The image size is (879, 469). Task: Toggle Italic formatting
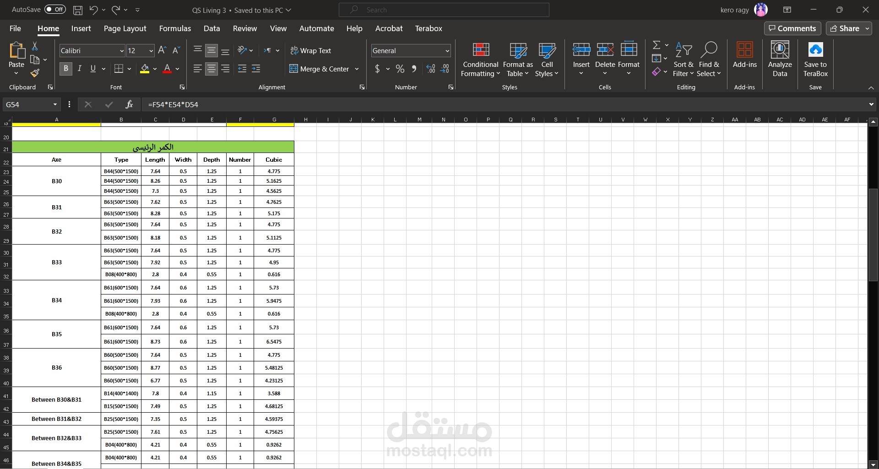[80, 69]
